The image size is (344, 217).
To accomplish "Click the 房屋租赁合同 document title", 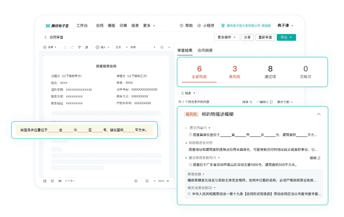I will [106, 66].
